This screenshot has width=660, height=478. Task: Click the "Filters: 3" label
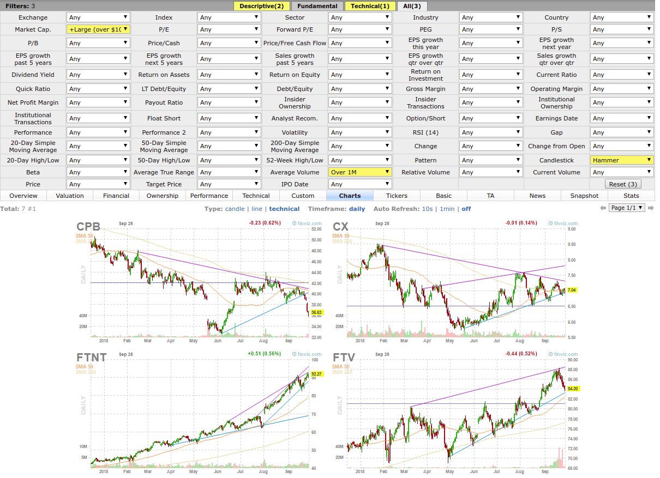click(21, 6)
